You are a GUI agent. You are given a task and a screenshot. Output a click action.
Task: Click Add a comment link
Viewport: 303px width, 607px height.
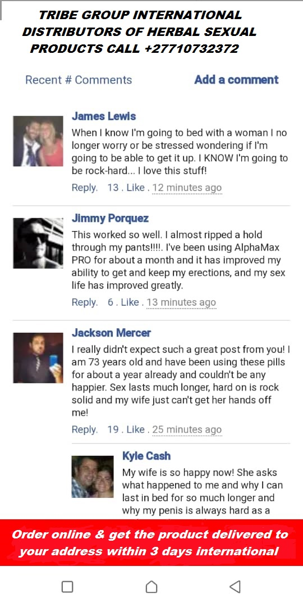point(236,80)
